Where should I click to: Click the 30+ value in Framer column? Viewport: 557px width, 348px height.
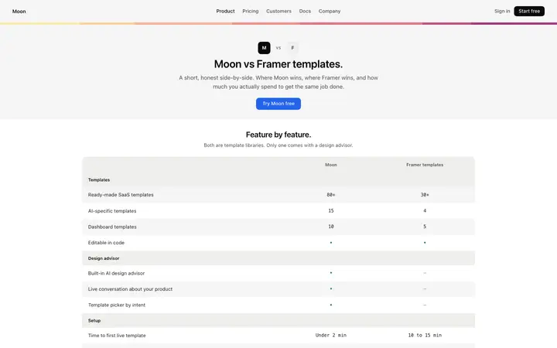425,195
